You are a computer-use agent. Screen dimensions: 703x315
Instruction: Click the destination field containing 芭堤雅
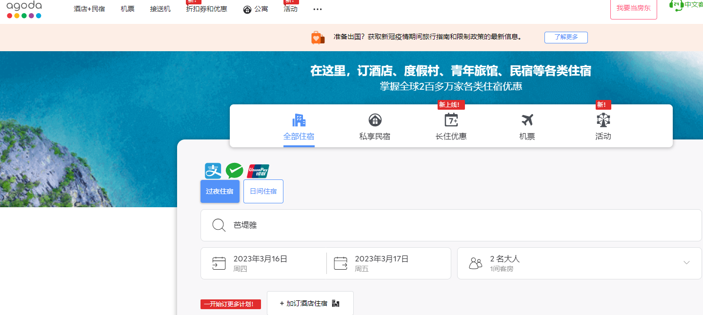[x=451, y=225]
